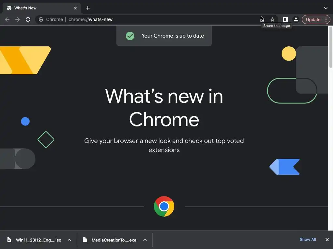The image size is (333, 249).
Task: Close the What's New tab
Action: pos(75,8)
